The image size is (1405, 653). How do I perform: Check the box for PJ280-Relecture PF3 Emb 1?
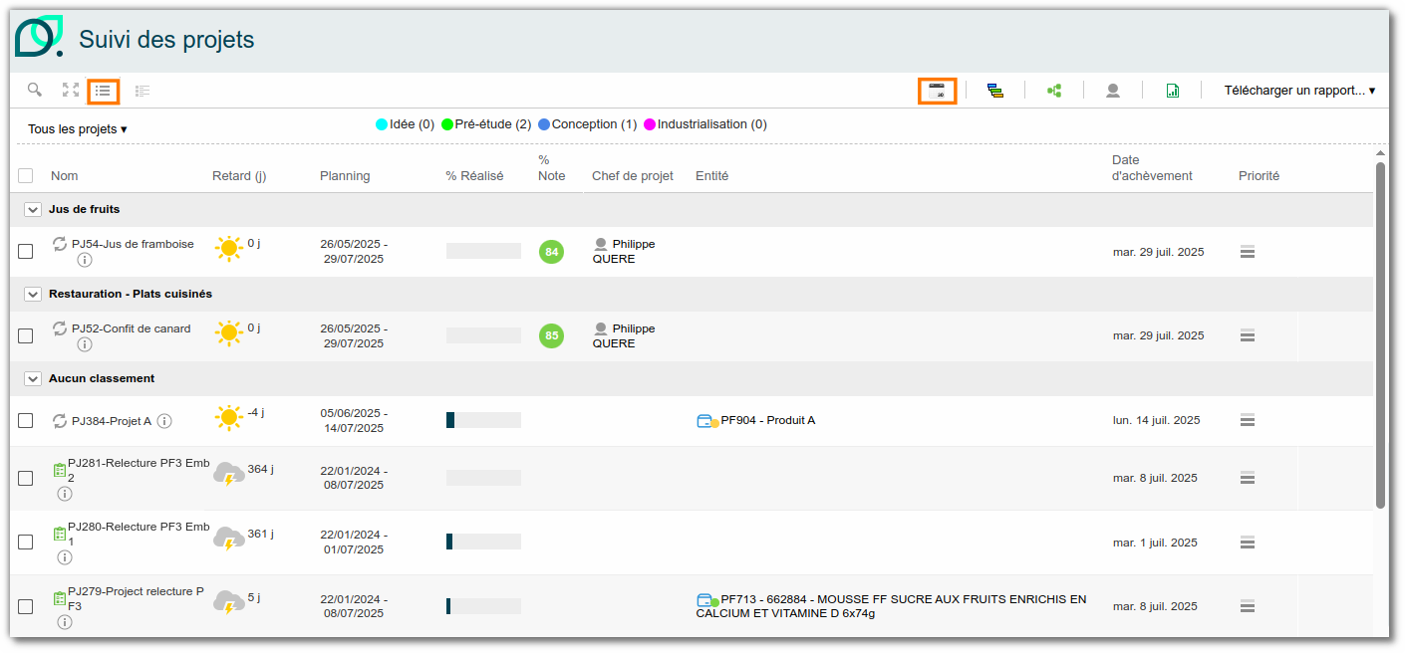pyautogui.click(x=26, y=543)
